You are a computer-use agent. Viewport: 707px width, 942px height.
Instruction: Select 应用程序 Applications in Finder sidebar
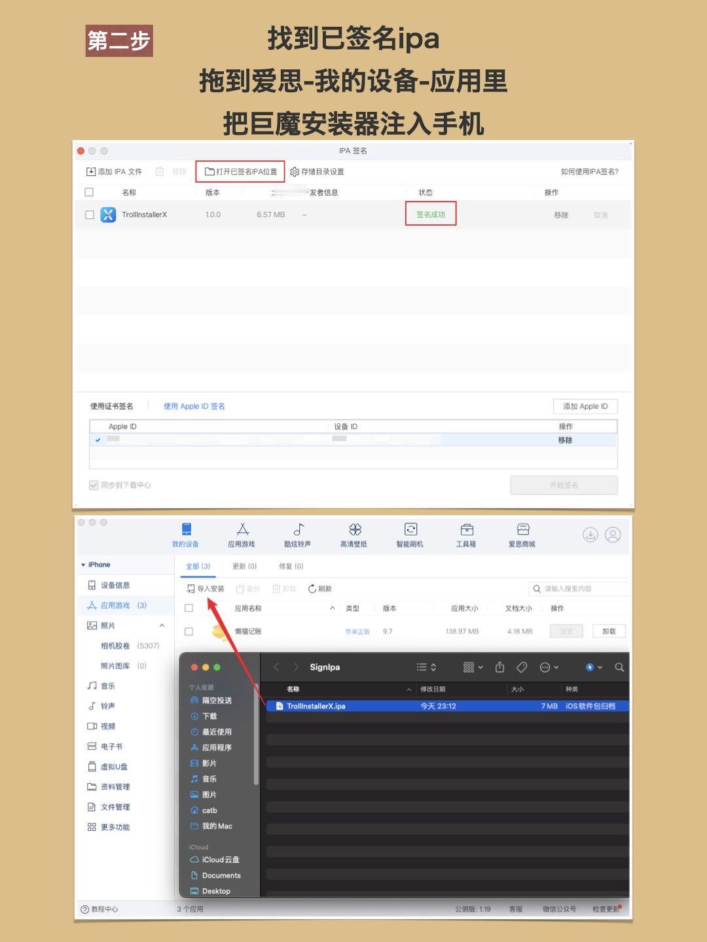pos(211,748)
